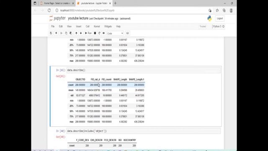Image resolution: width=268 pixels, height=151 pixels.
Task: Click the OBJECTID column header
Action: point(80,79)
